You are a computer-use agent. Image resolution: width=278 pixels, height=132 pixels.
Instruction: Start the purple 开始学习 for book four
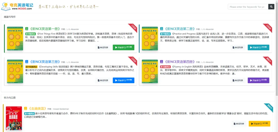point(258,80)
